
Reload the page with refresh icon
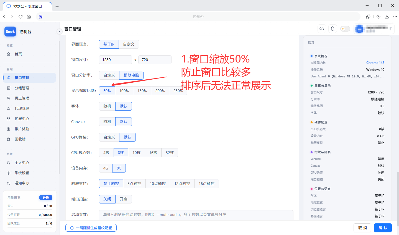[x=21, y=17]
